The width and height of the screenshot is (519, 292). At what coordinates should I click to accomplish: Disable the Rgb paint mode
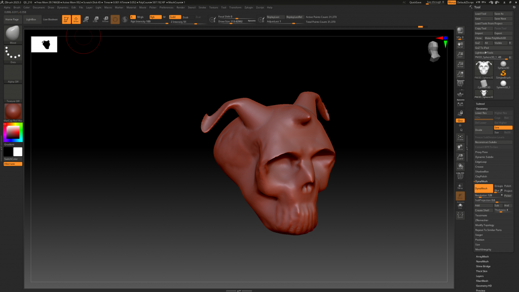(156, 17)
